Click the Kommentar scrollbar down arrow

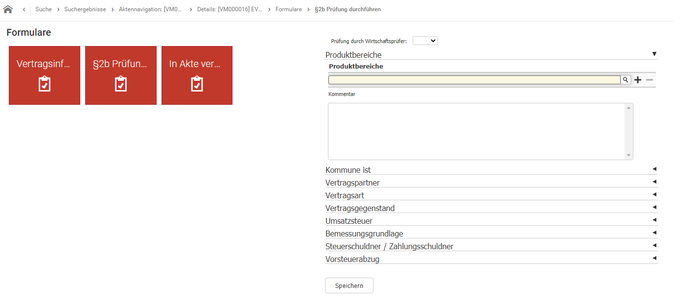coord(628,155)
